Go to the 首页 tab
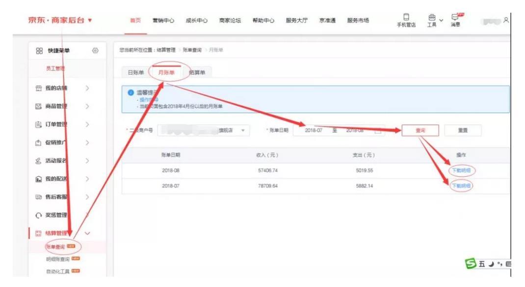525x287 pixels. coord(135,21)
